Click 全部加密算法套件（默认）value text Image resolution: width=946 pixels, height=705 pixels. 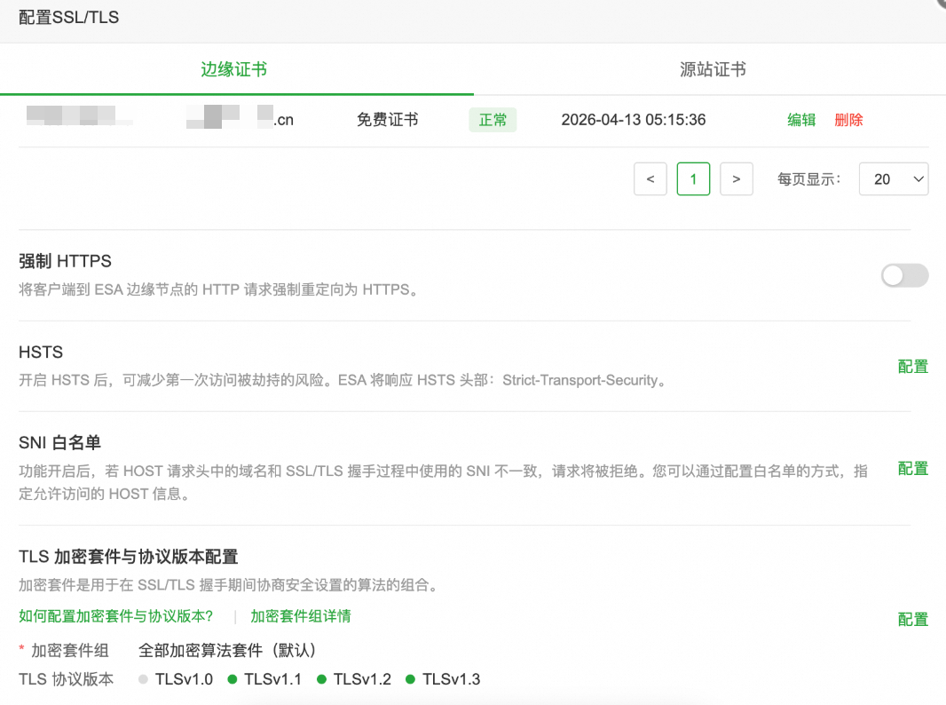tap(227, 650)
